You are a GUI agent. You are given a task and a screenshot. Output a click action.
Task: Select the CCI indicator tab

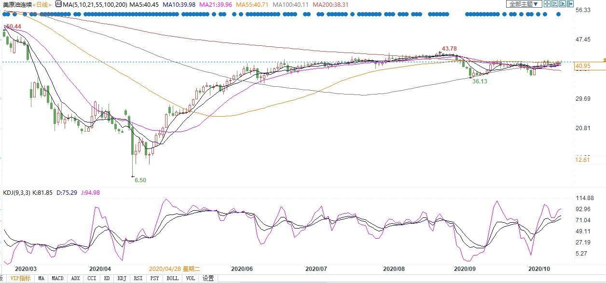click(91, 278)
